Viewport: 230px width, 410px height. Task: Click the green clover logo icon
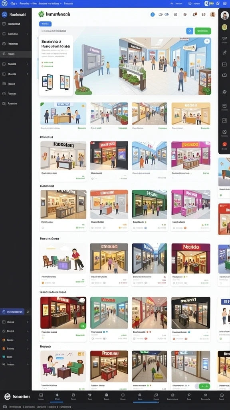coord(41,14)
